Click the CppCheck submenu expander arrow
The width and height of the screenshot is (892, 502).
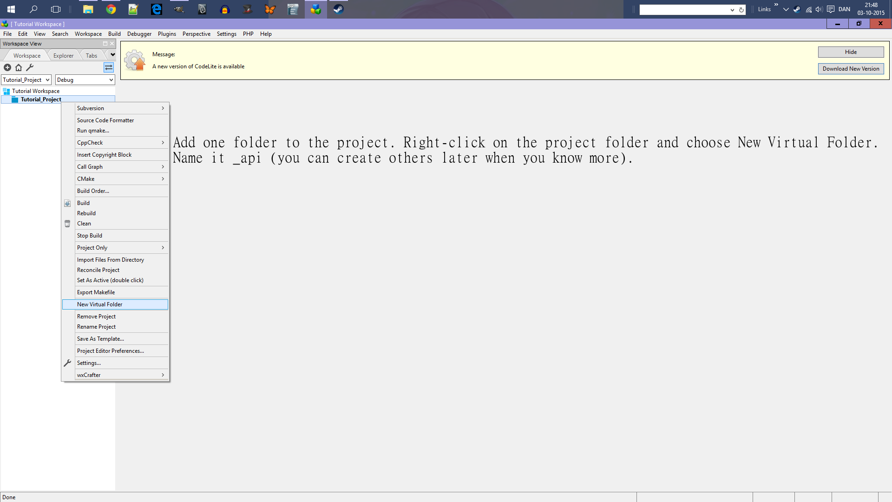162,142
